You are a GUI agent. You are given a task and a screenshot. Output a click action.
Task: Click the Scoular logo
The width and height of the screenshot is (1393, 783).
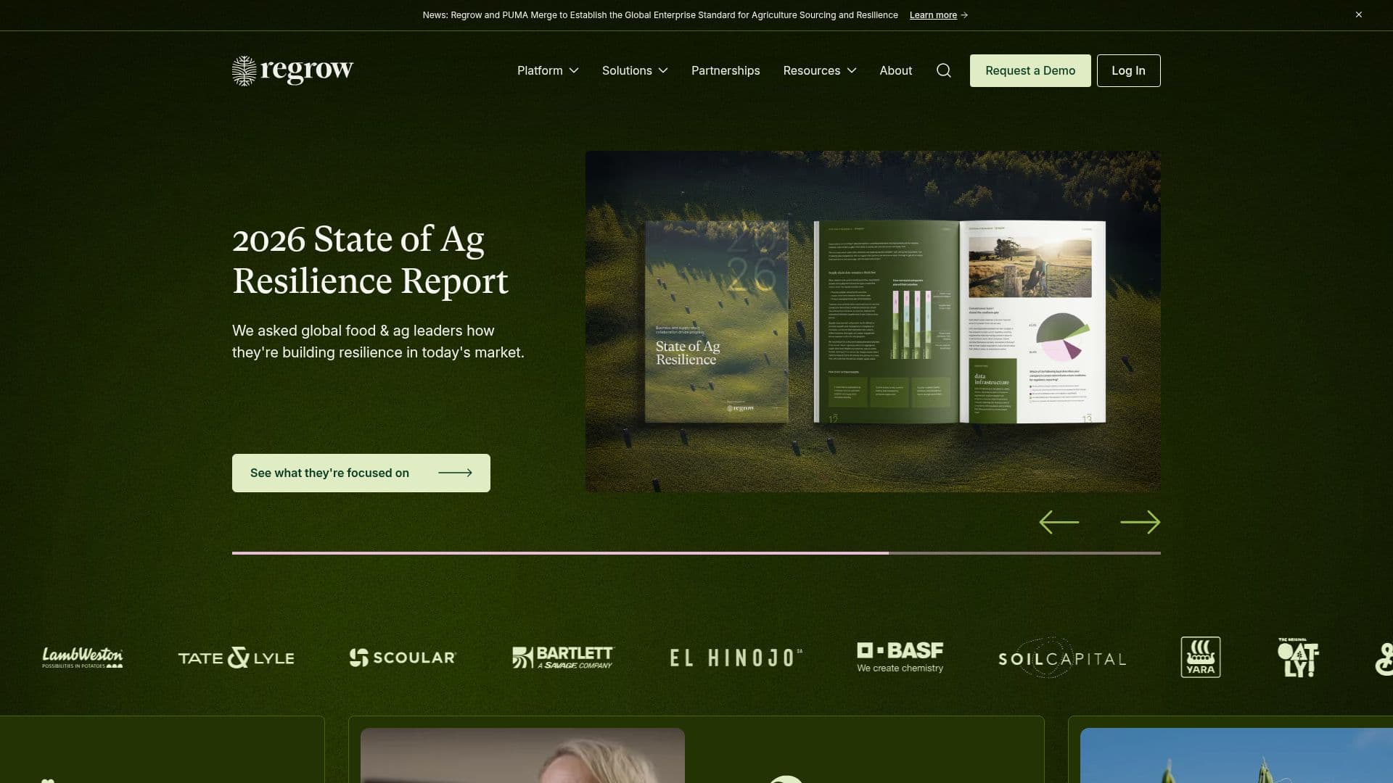tap(403, 658)
